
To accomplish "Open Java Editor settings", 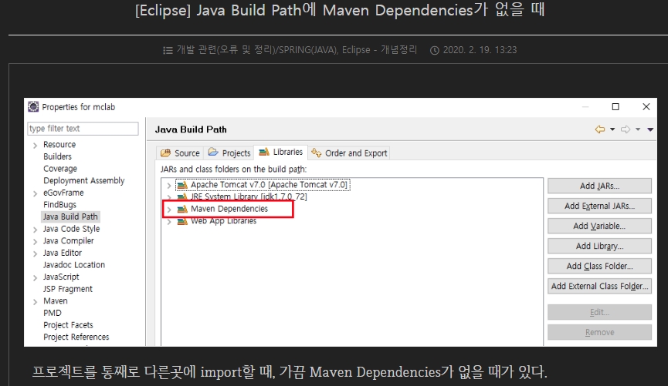I will coord(63,253).
